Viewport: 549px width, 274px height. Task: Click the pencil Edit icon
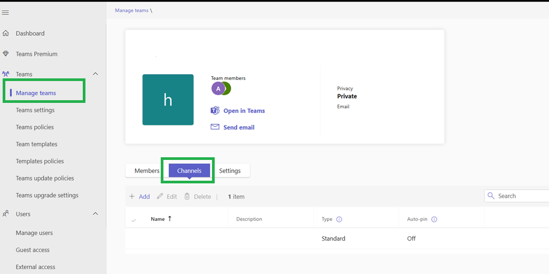pyautogui.click(x=160, y=196)
